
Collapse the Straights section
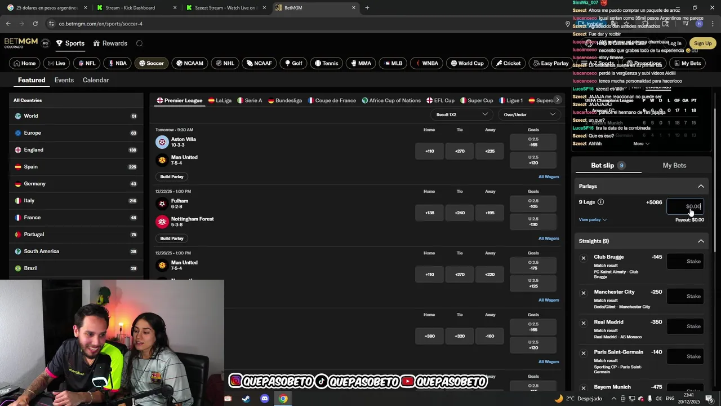tap(701, 241)
